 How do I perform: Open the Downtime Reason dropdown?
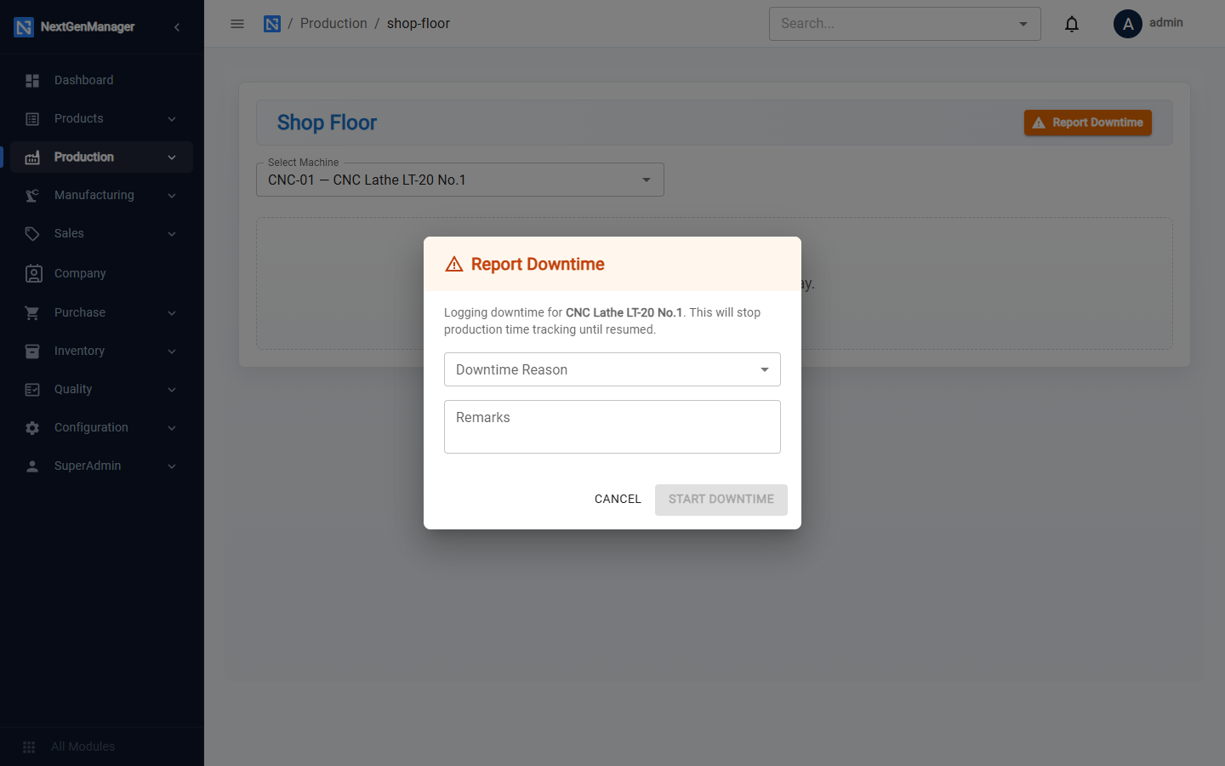tap(612, 369)
